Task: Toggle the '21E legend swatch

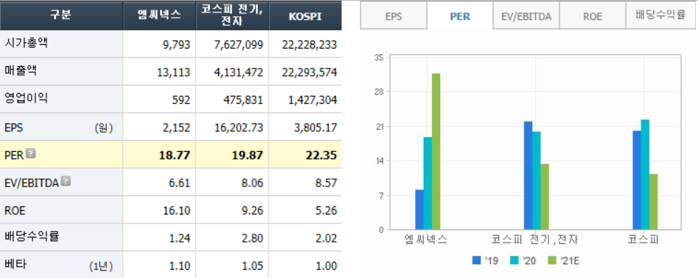Action: tap(551, 260)
